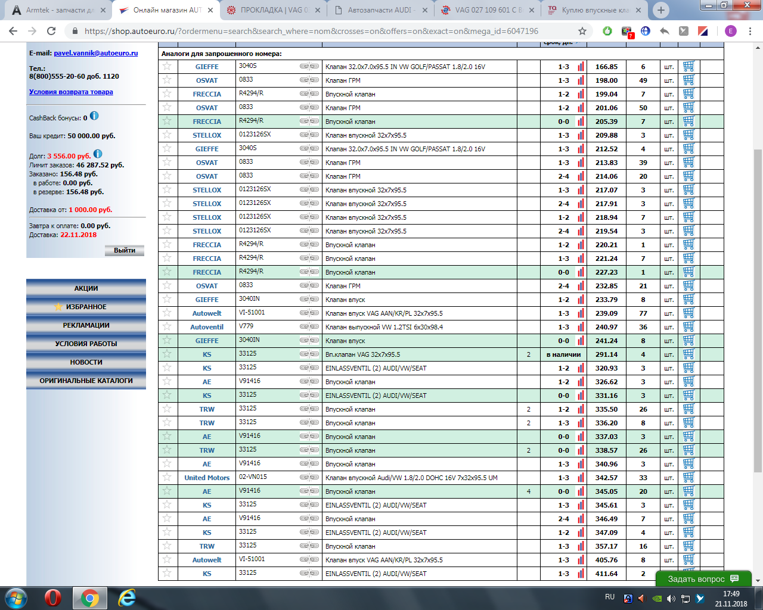This screenshot has height=610, width=763.
Task: Add United Motors 02-VN015 row to cart
Action: (688, 478)
